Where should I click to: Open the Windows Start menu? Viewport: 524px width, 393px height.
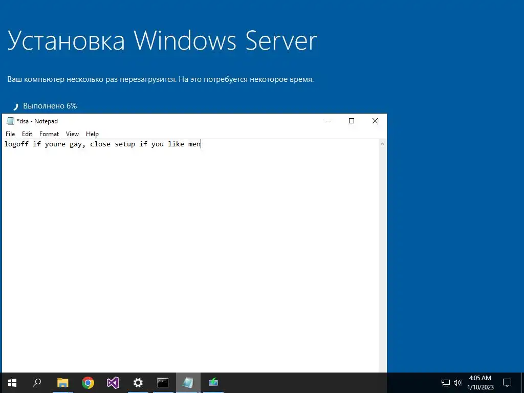[x=12, y=383]
